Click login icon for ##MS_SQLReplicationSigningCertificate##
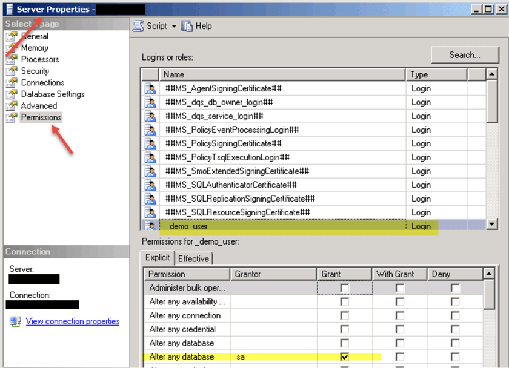The height and width of the screenshot is (368, 509). coord(150,199)
